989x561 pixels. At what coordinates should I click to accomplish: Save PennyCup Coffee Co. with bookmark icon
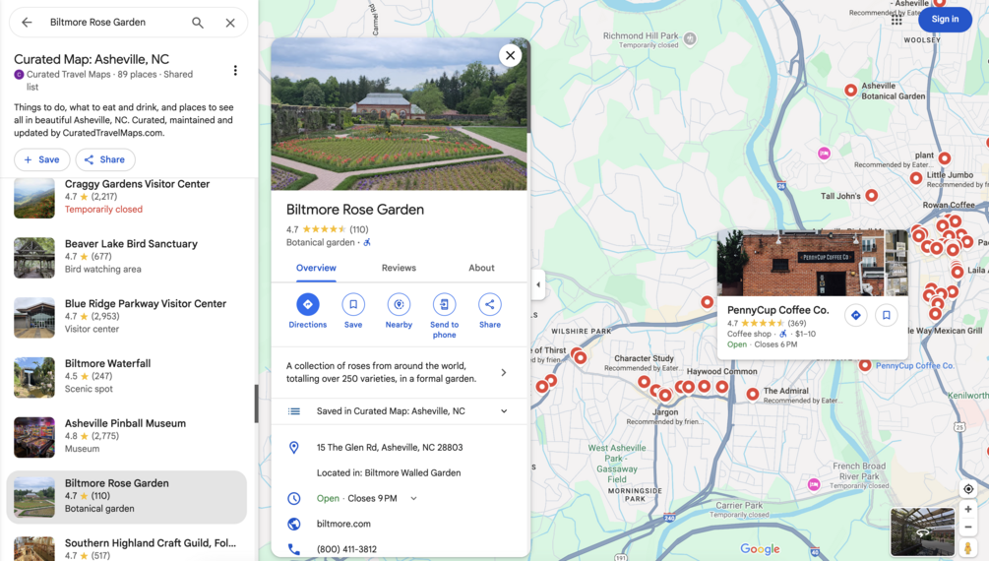click(x=887, y=315)
